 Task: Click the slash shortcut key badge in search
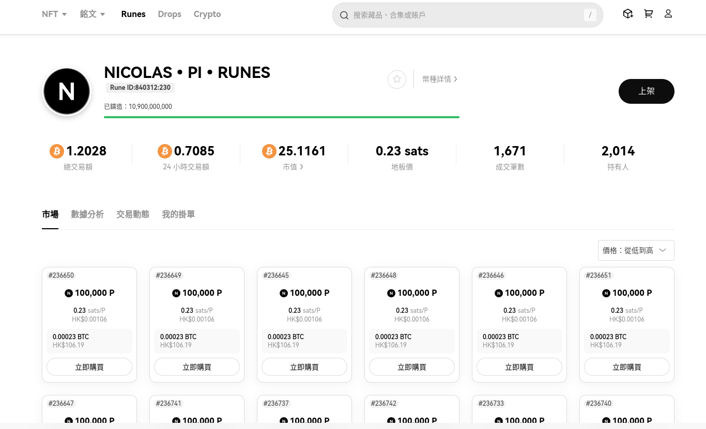(x=590, y=15)
